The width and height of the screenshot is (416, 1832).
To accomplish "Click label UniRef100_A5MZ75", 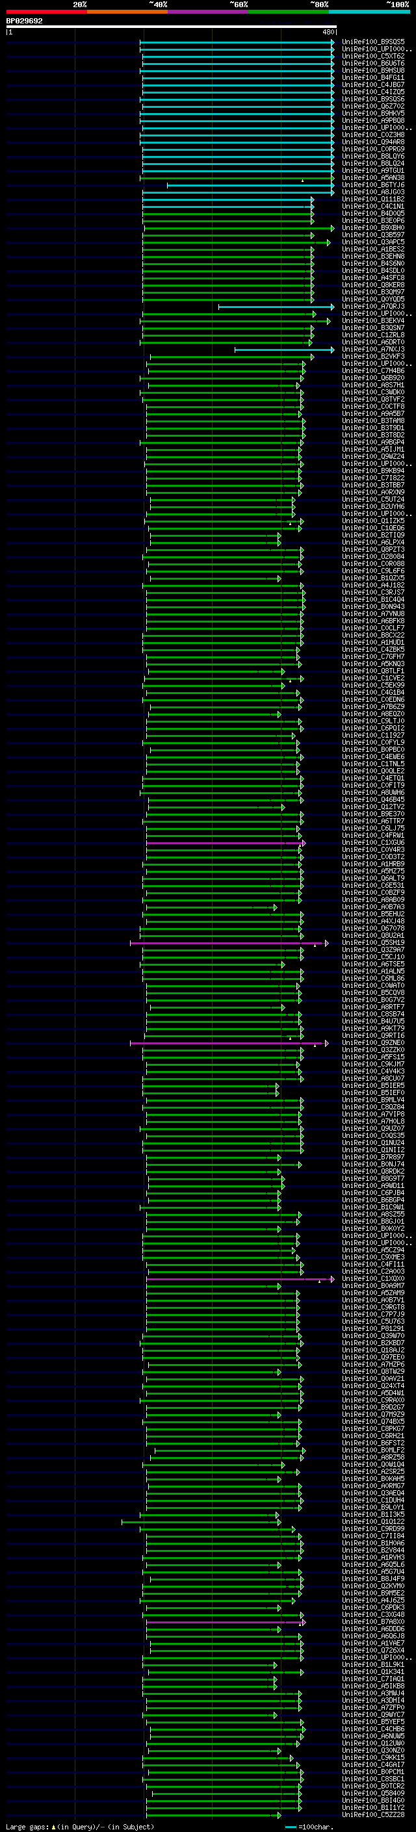I will point(373,871).
